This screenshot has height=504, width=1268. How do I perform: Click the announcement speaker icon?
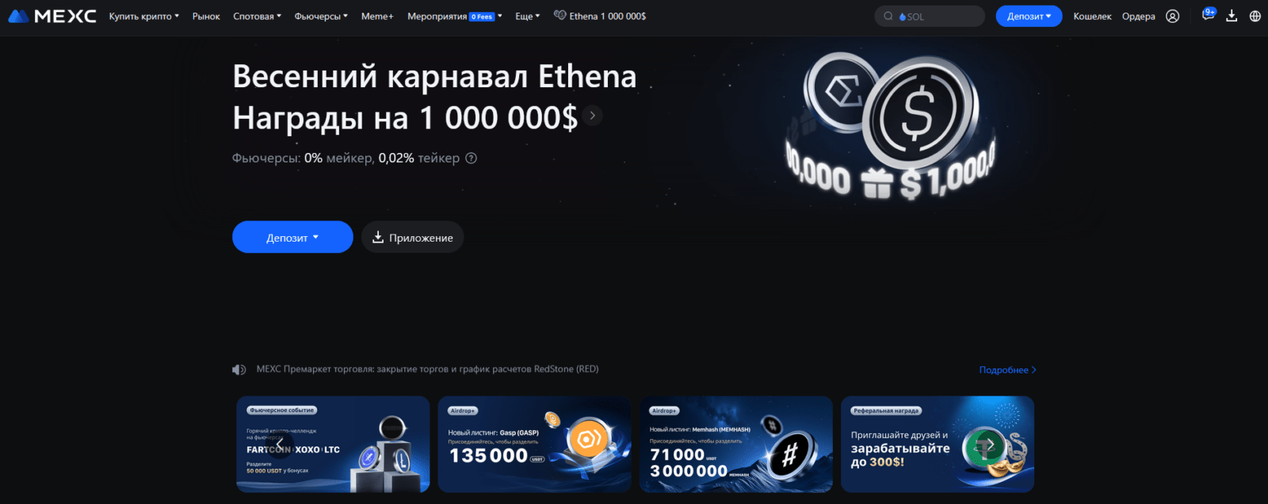[x=239, y=369]
